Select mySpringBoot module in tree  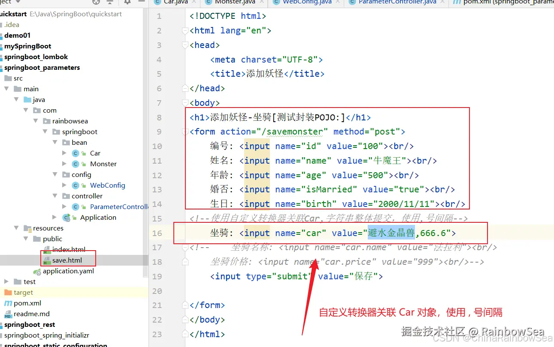[x=28, y=46]
